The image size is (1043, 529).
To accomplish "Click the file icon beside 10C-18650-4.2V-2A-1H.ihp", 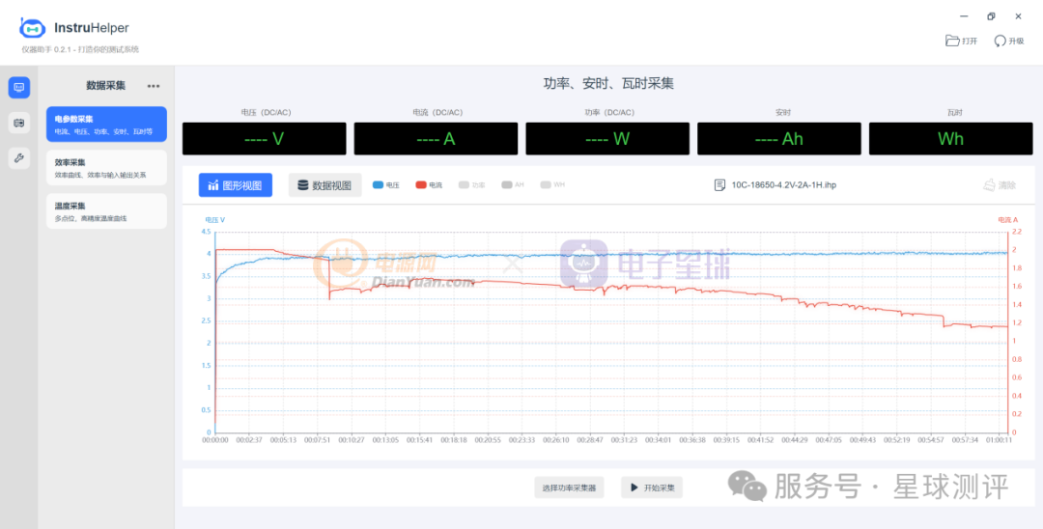I will pos(719,185).
